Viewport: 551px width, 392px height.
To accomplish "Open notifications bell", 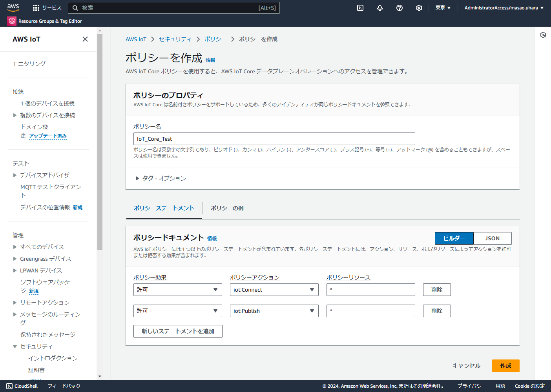I will tap(380, 8).
